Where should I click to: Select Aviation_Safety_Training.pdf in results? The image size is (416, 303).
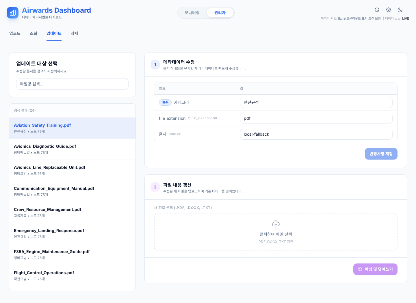72,128
